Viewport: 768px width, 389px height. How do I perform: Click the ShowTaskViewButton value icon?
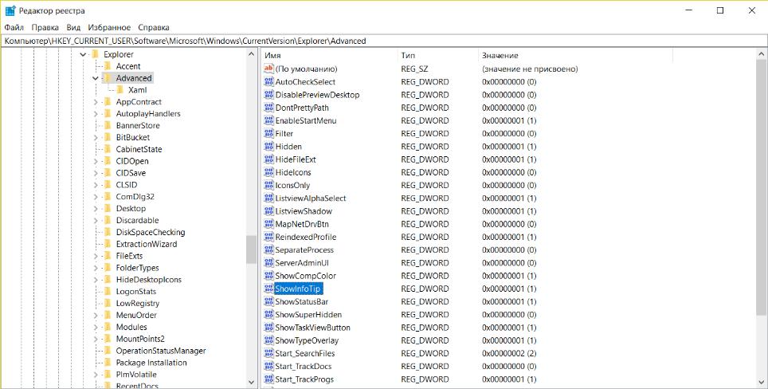click(268, 328)
